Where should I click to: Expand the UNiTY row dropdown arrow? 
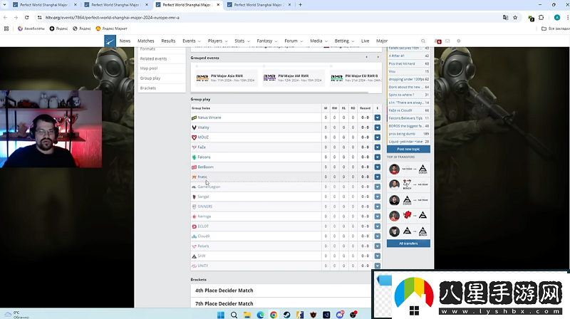pos(378,266)
